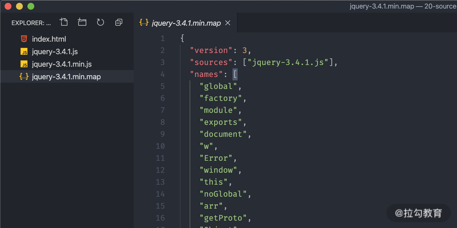Open jquery-3.4.1.min.js file
Viewport: 457px width, 228px height.
click(67, 64)
